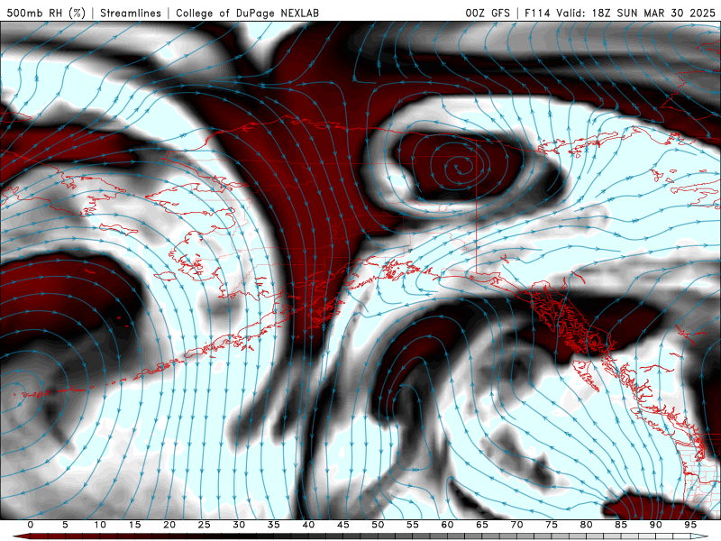721x541 pixels.
Task: Click the colorbar tick label "60"
Action: [x=447, y=525]
